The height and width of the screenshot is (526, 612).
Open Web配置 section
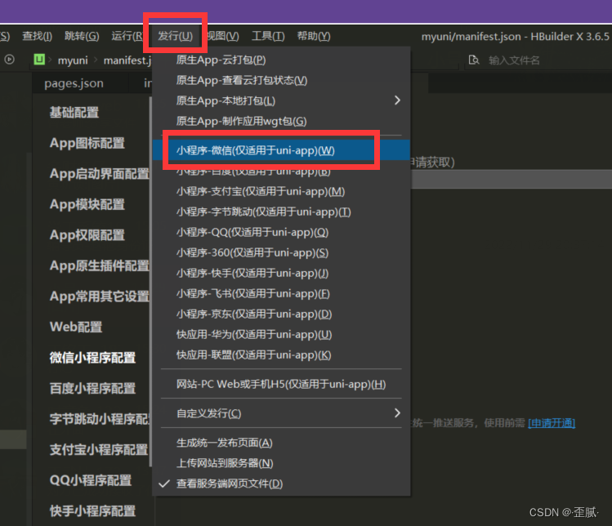click(x=76, y=327)
